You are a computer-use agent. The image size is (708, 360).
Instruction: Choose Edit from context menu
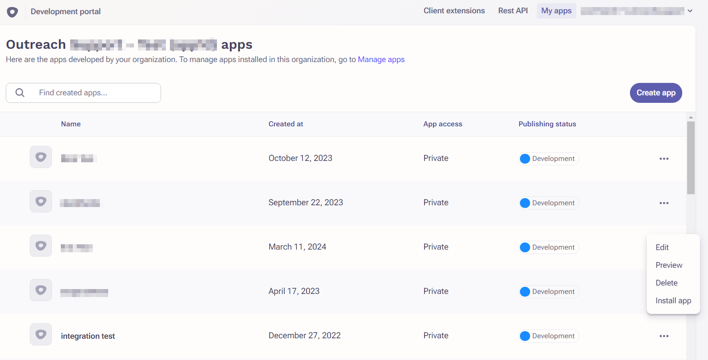(662, 247)
